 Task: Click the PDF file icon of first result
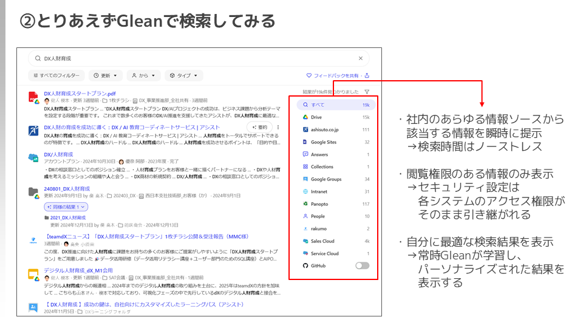point(33,97)
